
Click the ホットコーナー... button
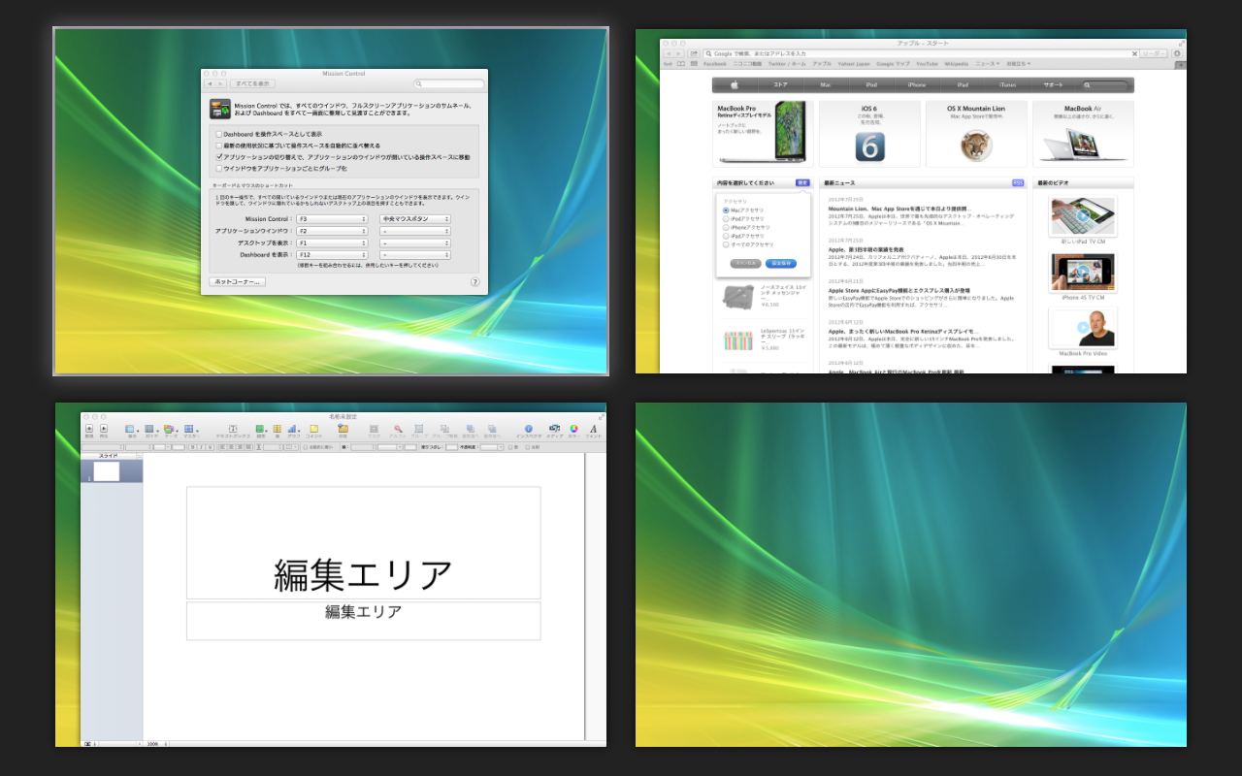[x=237, y=282]
